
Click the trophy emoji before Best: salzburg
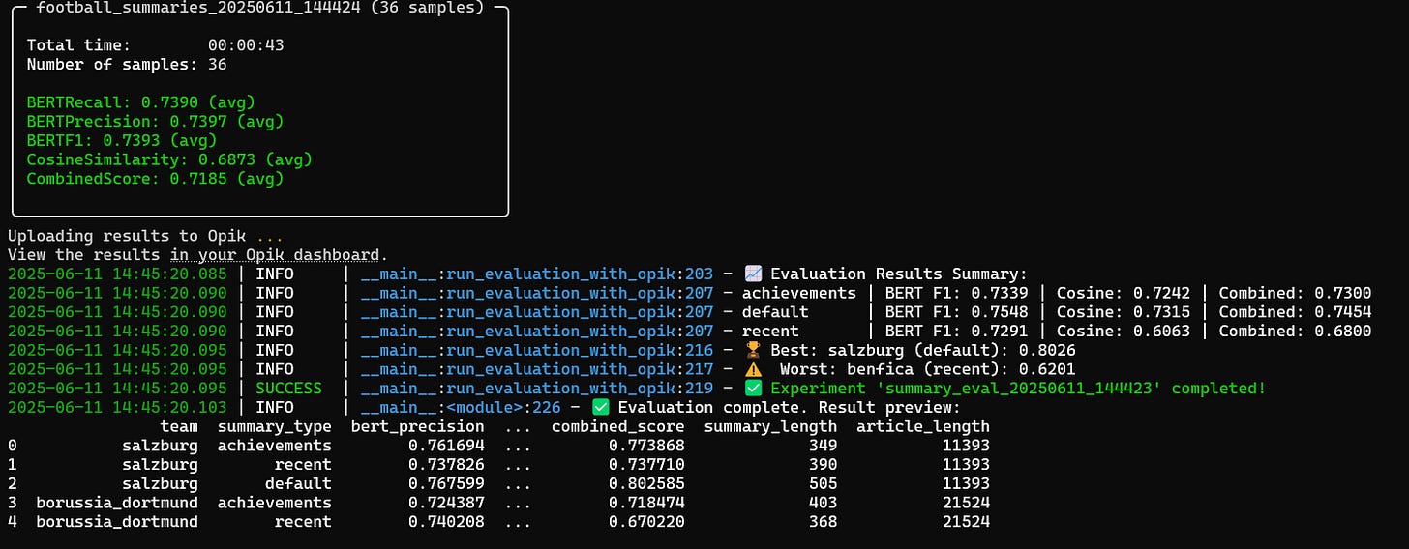[752, 350]
